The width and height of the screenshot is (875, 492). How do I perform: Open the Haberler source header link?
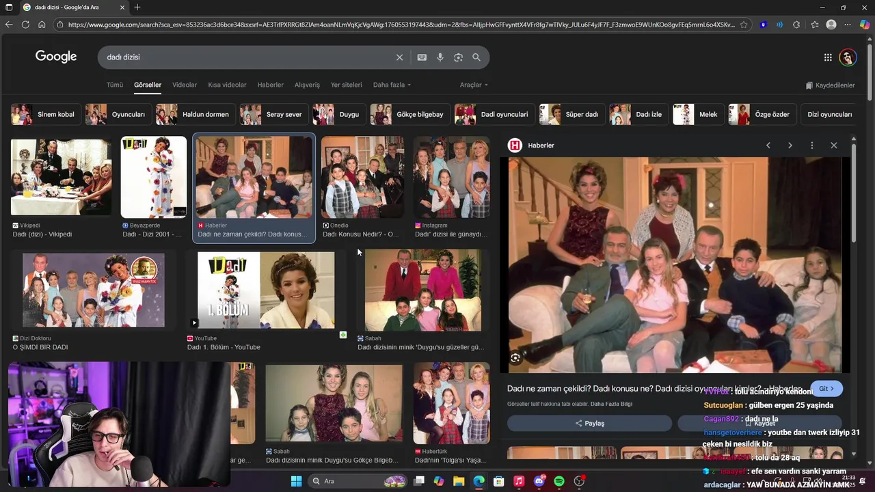click(532, 146)
